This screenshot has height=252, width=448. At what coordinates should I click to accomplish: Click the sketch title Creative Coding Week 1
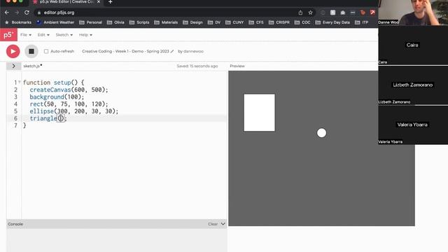click(x=125, y=51)
